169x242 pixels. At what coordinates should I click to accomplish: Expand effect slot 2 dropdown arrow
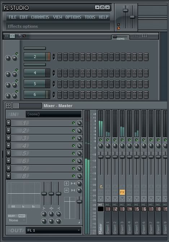9,131
